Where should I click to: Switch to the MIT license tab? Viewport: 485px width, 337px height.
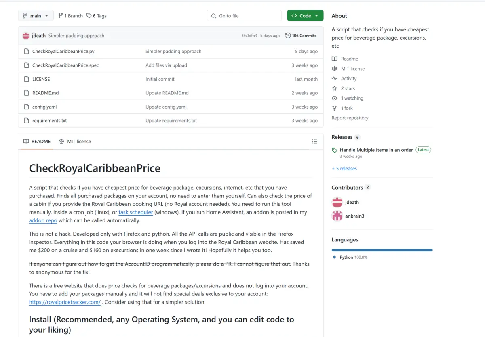[75, 141]
